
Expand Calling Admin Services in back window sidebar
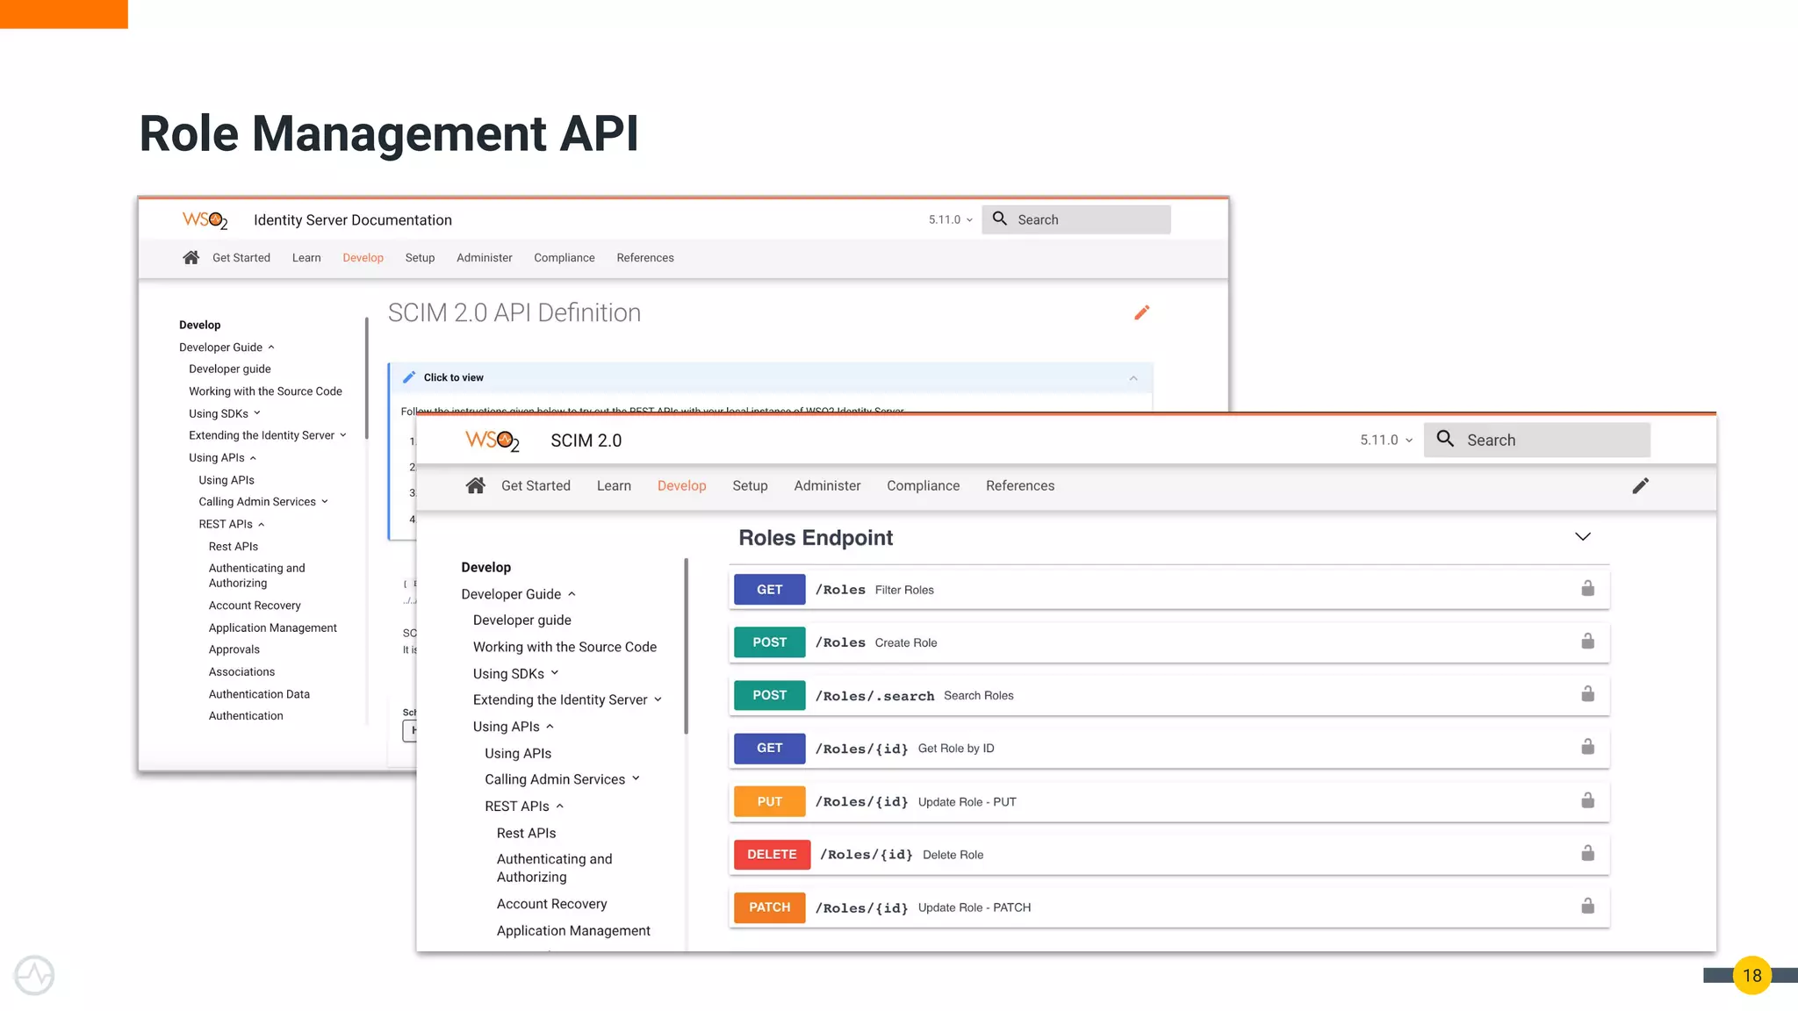pos(325,502)
